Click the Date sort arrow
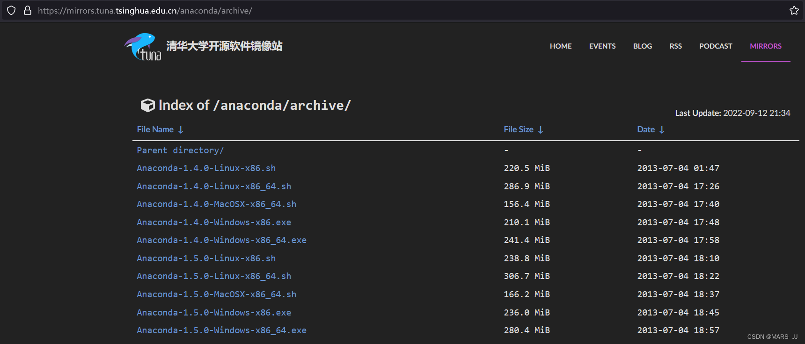805x344 pixels. click(x=662, y=130)
